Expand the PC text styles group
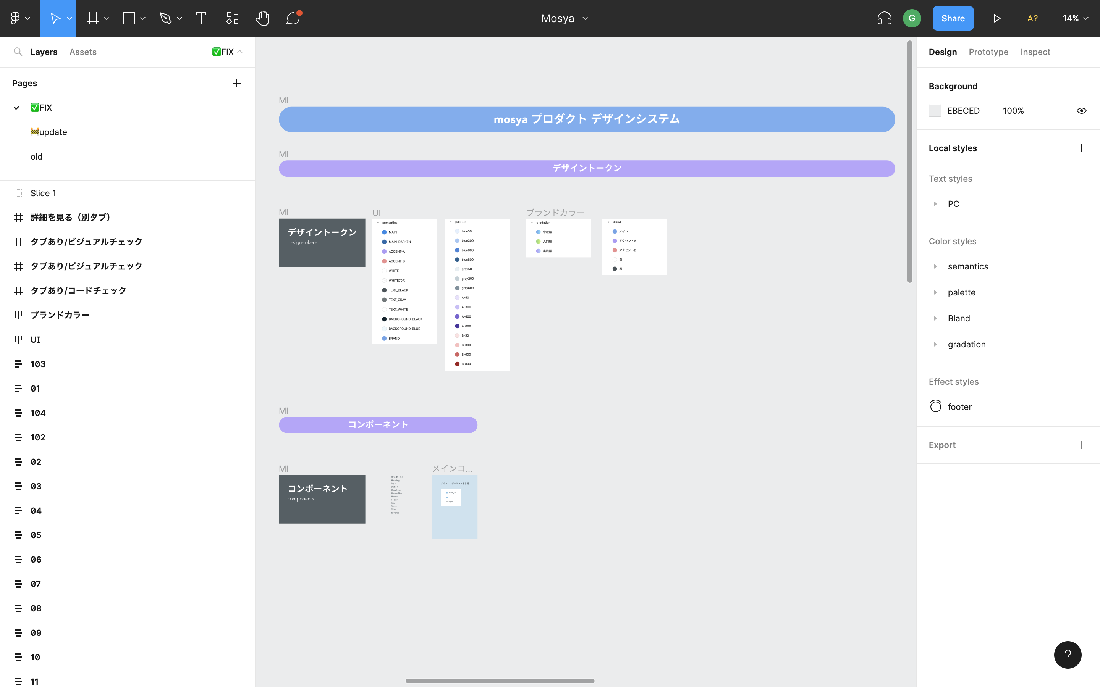Screen dimensions: 1100x687 935,204
